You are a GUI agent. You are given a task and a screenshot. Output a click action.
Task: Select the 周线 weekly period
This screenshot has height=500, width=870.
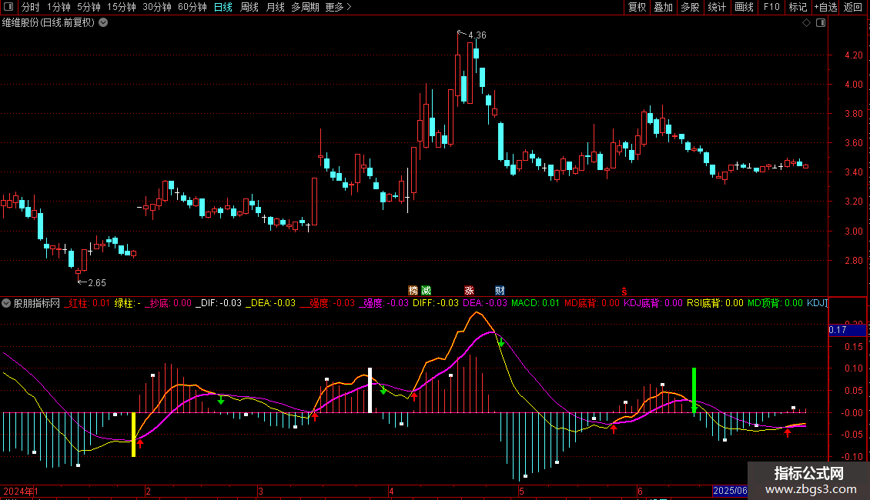pyautogui.click(x=249, y=7)
